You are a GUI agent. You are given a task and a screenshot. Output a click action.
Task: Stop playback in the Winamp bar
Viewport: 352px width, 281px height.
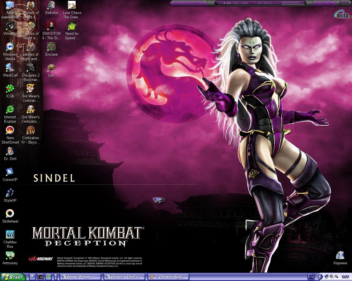(196, 3)
